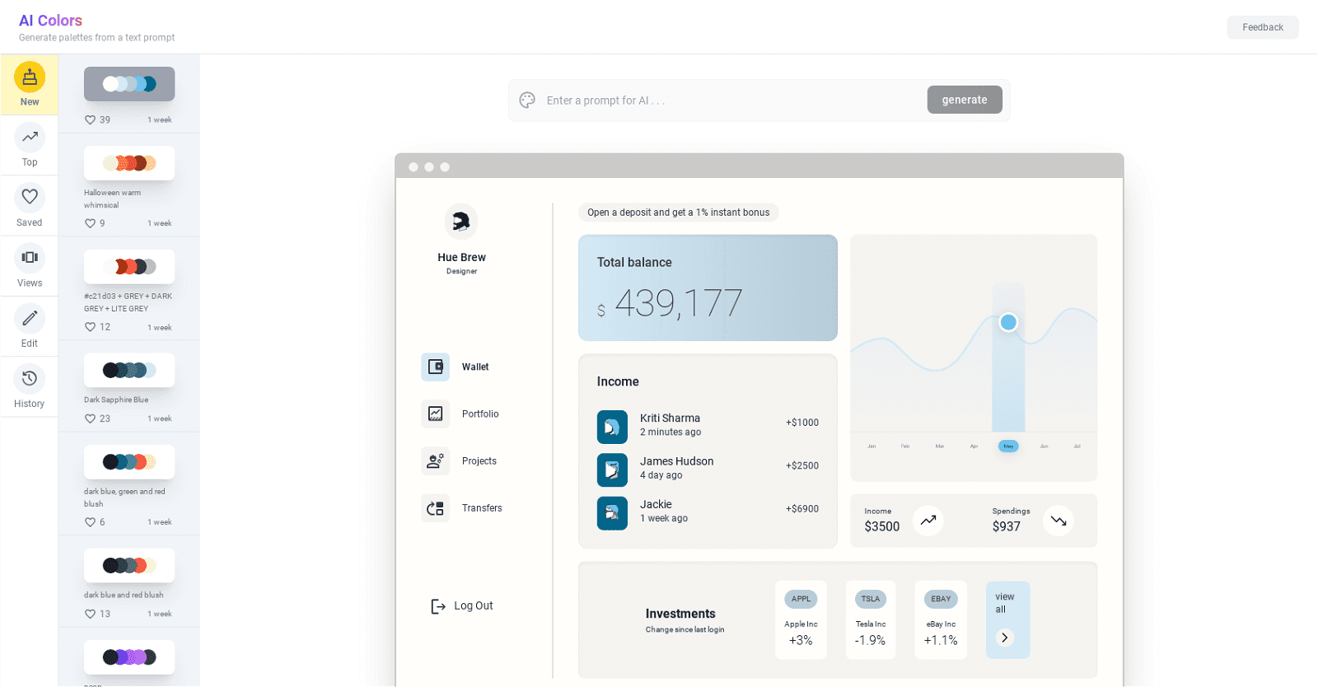Click the Spendings trending-down arrow button
Viewport: 1318px width, 687px height.
pos(1059,521)
